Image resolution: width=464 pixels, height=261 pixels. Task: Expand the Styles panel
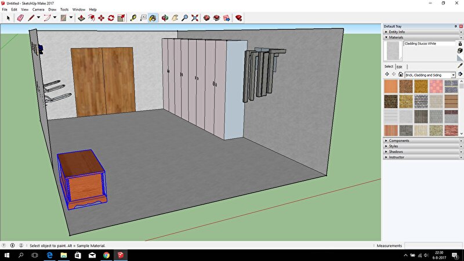pyautogui.click(x=423, y=146)
